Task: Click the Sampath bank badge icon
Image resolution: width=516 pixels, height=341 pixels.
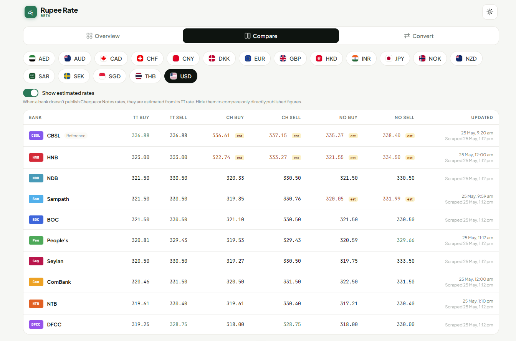Action: (36, 199)
